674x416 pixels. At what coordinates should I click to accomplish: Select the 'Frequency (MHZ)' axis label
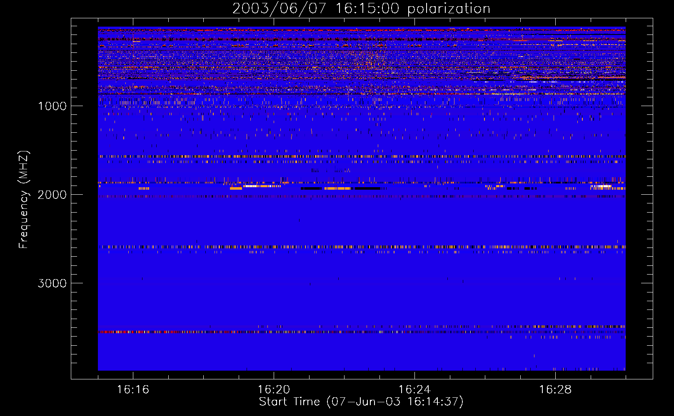[x=24, y=199]
